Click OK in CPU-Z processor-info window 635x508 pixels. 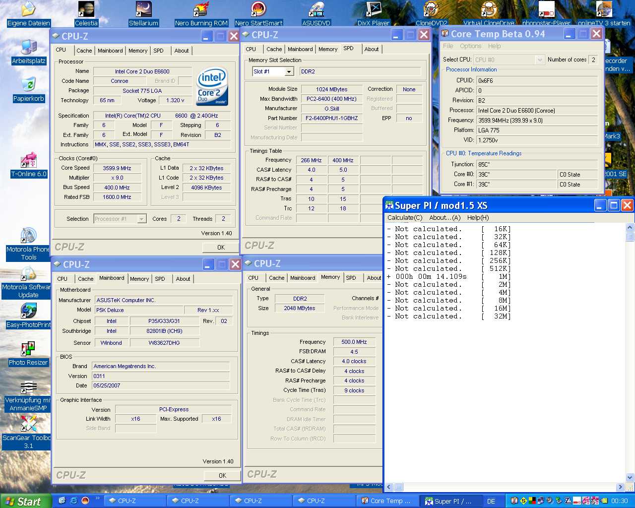pos(221,247)
